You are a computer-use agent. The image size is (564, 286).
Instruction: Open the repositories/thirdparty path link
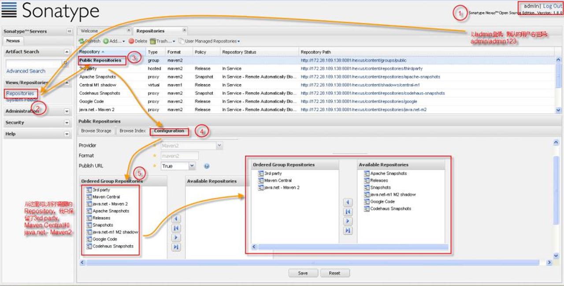point(361,69)
